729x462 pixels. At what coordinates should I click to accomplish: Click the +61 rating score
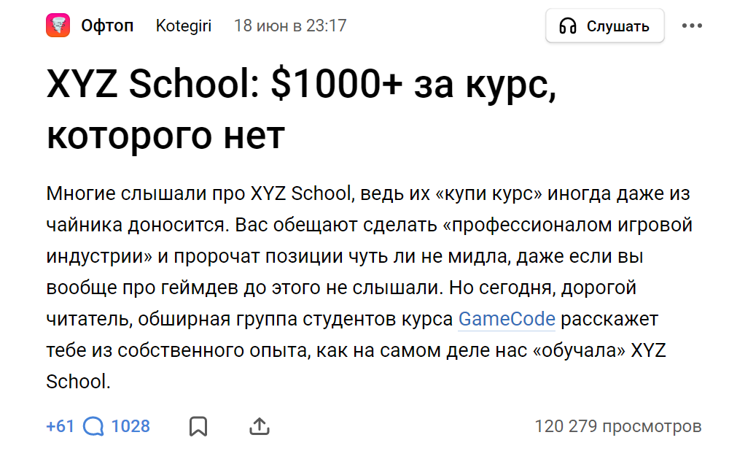pyautogui.click(x=60, y=426)
